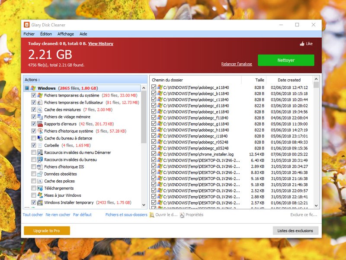The width and height of the screenshot is (346, 260).
Task: Click the green Nettoyer button
Action: click(286, 60)
